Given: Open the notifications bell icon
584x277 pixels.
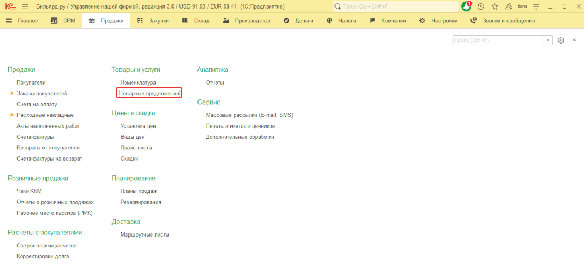Looking at the screenshot, I should point(466,6).
